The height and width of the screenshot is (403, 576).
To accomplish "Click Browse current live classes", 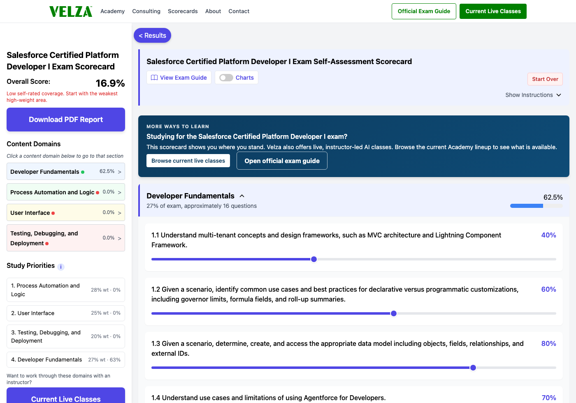I will point(188,161).
